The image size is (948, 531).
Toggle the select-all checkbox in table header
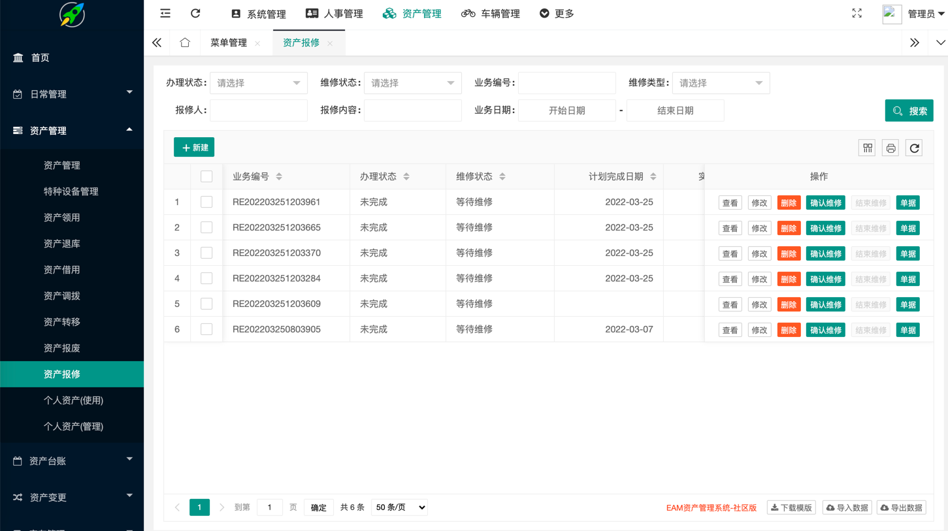click(x=206, y=176)
